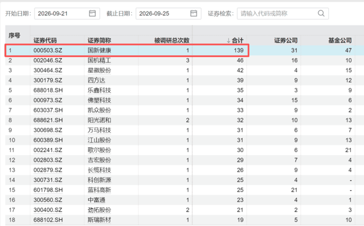The image size is (364, 226).
Task: Select the stock name 四方达
Action: (x=96, y=80)
